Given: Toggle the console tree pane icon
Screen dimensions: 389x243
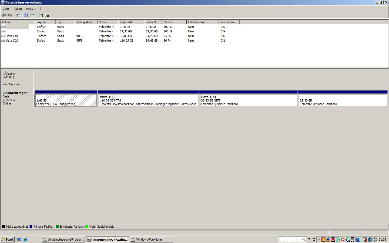Looking at the screenshot, I should [18, 15].
